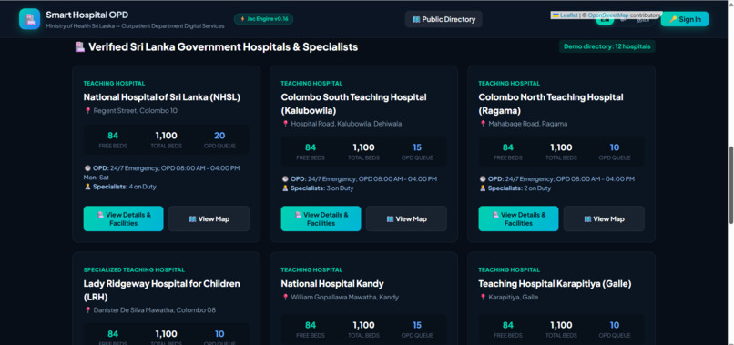Click the location pin beside Karapitiya, Galle
The image size is (734, 345).
(x=483, y=298)
